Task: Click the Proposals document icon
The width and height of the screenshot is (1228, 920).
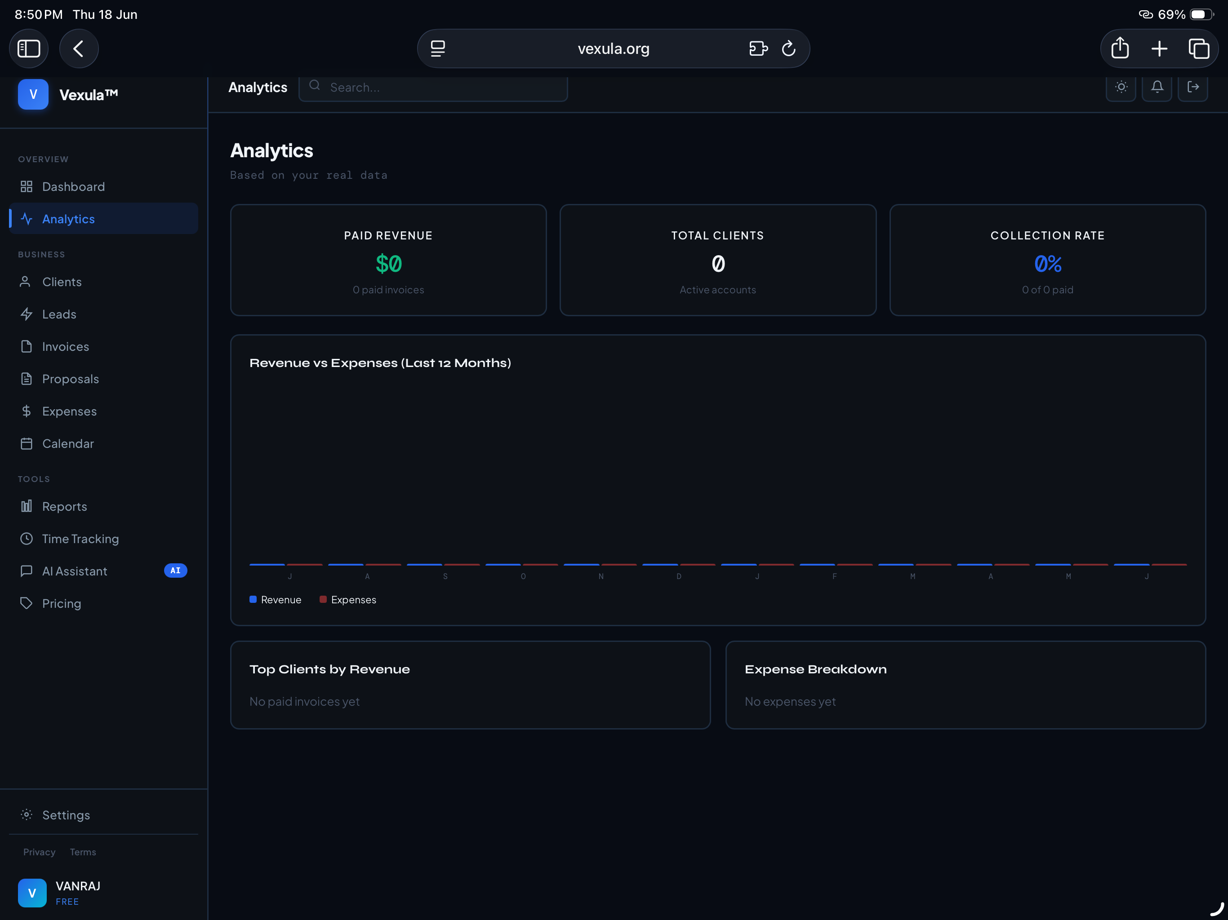Action: [x=26, y=378]
